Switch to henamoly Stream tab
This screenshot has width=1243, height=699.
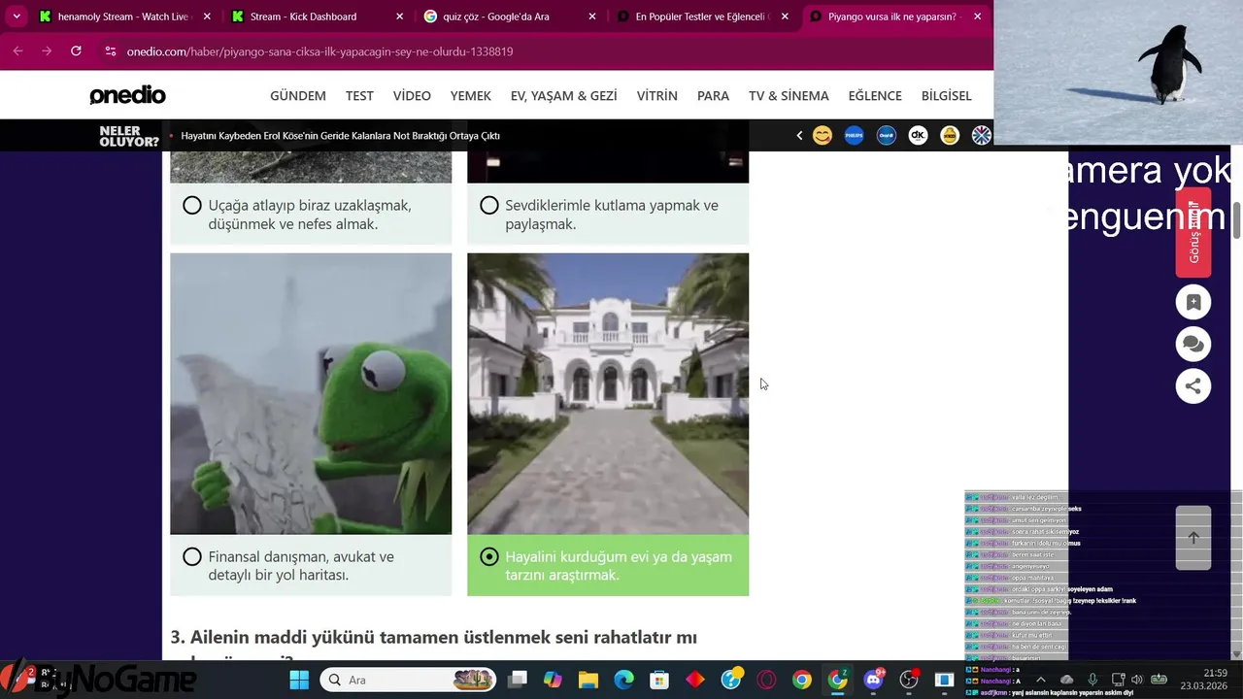(x=125, y=17)
